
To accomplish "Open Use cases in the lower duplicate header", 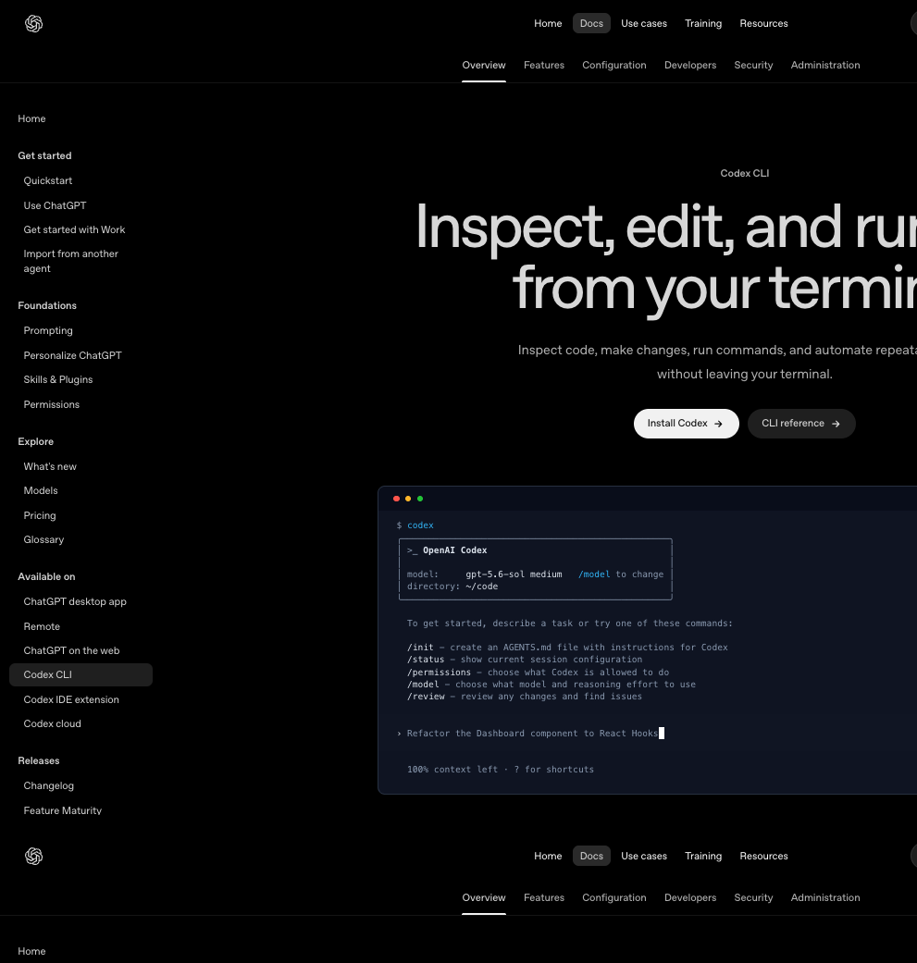I will tap(644, 856).
